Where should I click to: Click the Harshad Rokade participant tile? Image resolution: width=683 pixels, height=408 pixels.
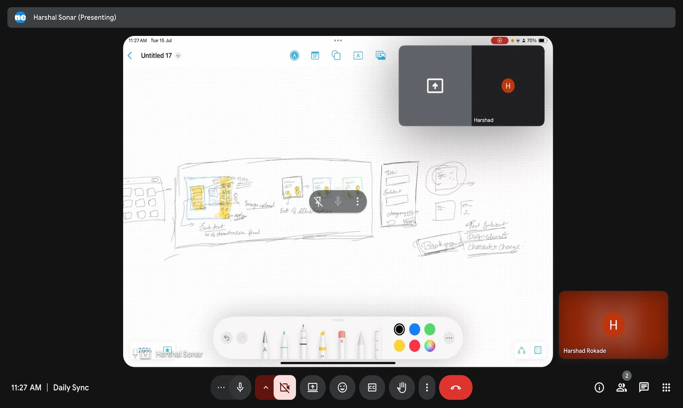click(x=613, y=324)
